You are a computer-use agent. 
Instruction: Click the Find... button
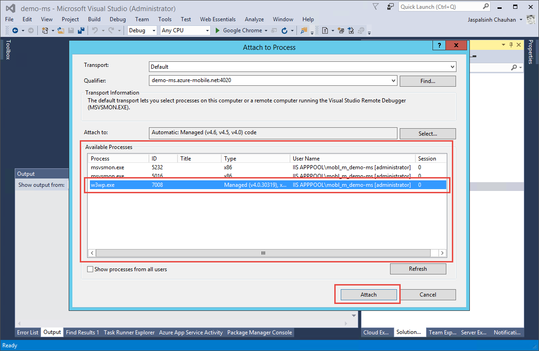click(x=427, y=81)
